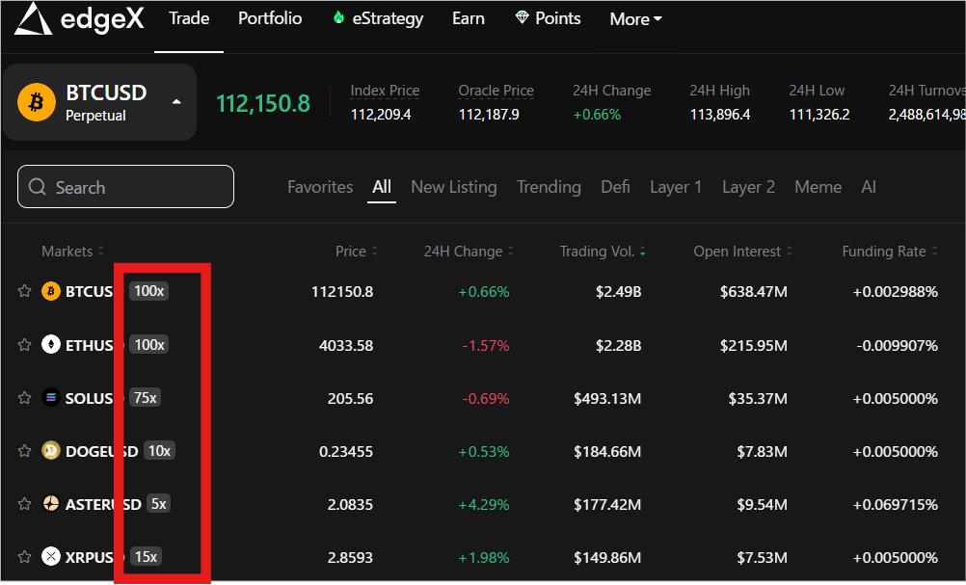Click the magnifier icon in the search box
Screen dimensions: 966x585
(38, 187)
